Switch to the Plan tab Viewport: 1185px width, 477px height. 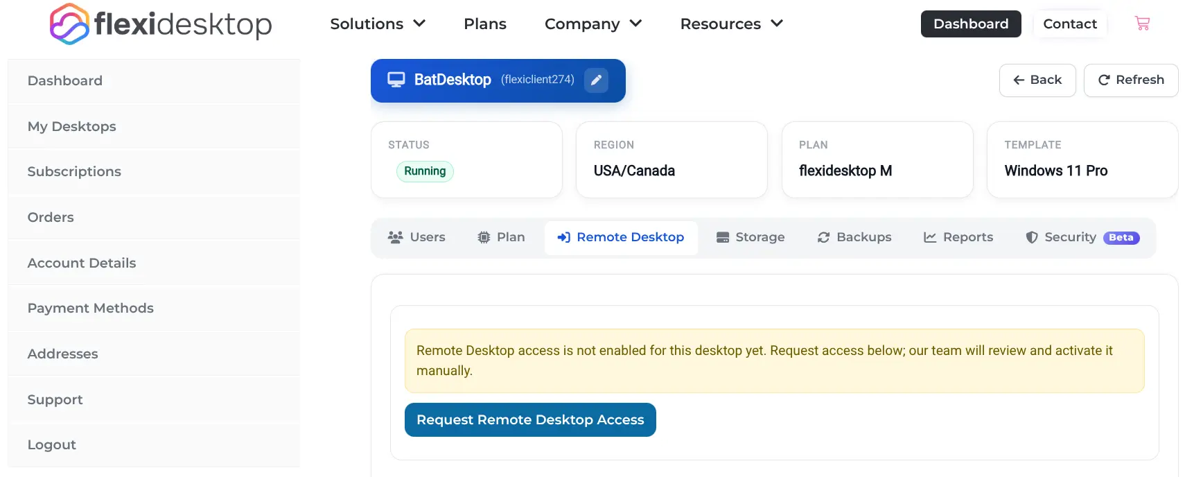pos(501,237)
